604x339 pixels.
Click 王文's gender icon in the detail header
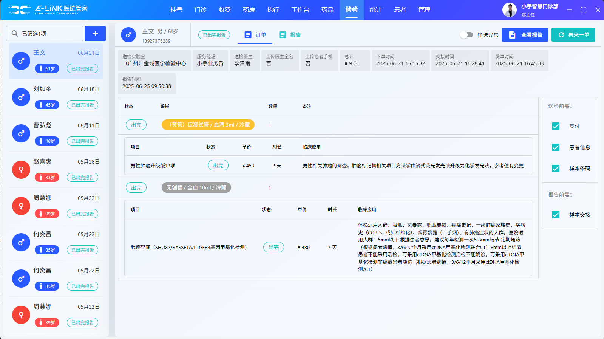[128, 35]
